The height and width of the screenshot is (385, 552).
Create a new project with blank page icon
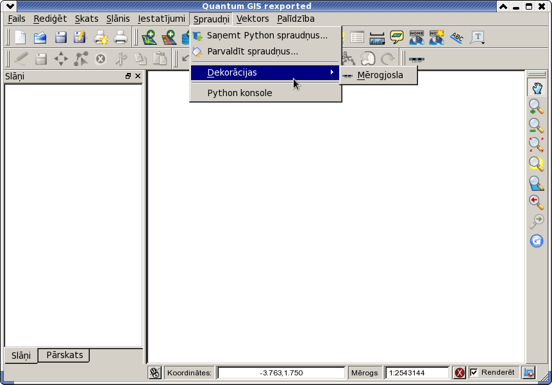click(20, 37)
